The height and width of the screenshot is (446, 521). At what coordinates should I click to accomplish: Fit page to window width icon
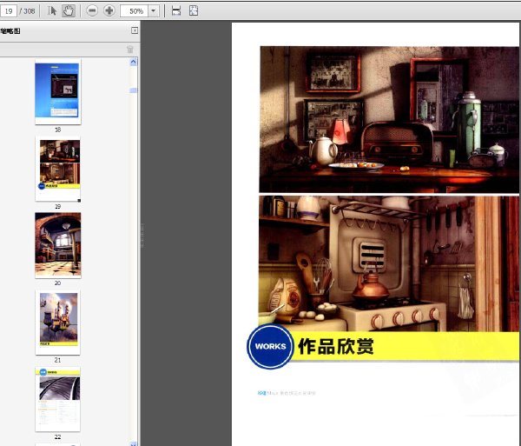176,11
